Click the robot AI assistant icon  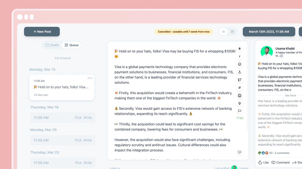click(240, 95)
